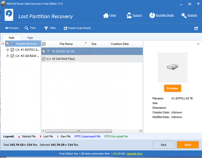Click the Seagate Backup drive icon in tree
Image resolution: width=202 pixels, height=158 pixels.
coord(12,43)
